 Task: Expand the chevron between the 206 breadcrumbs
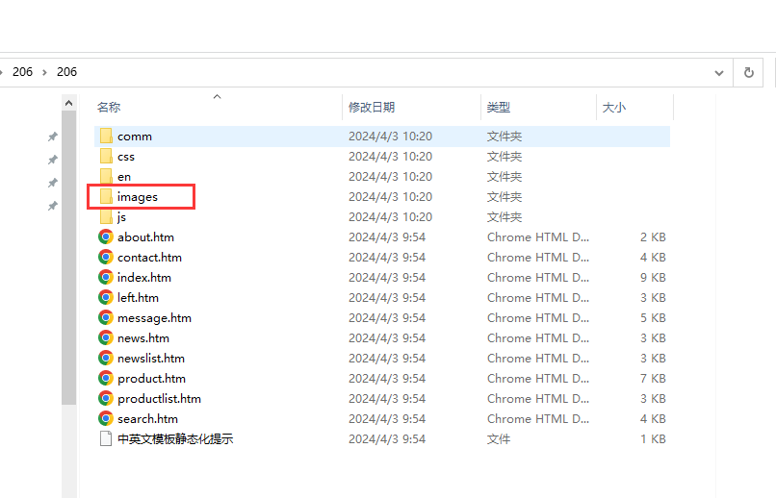point(44,72)
